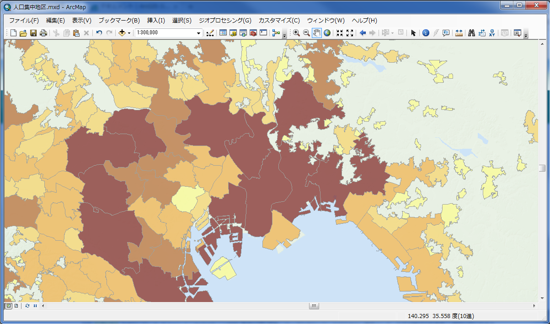Screen dimensions: 550x324
Task: Open the ArcToolbox window
Action: point(253,32)
